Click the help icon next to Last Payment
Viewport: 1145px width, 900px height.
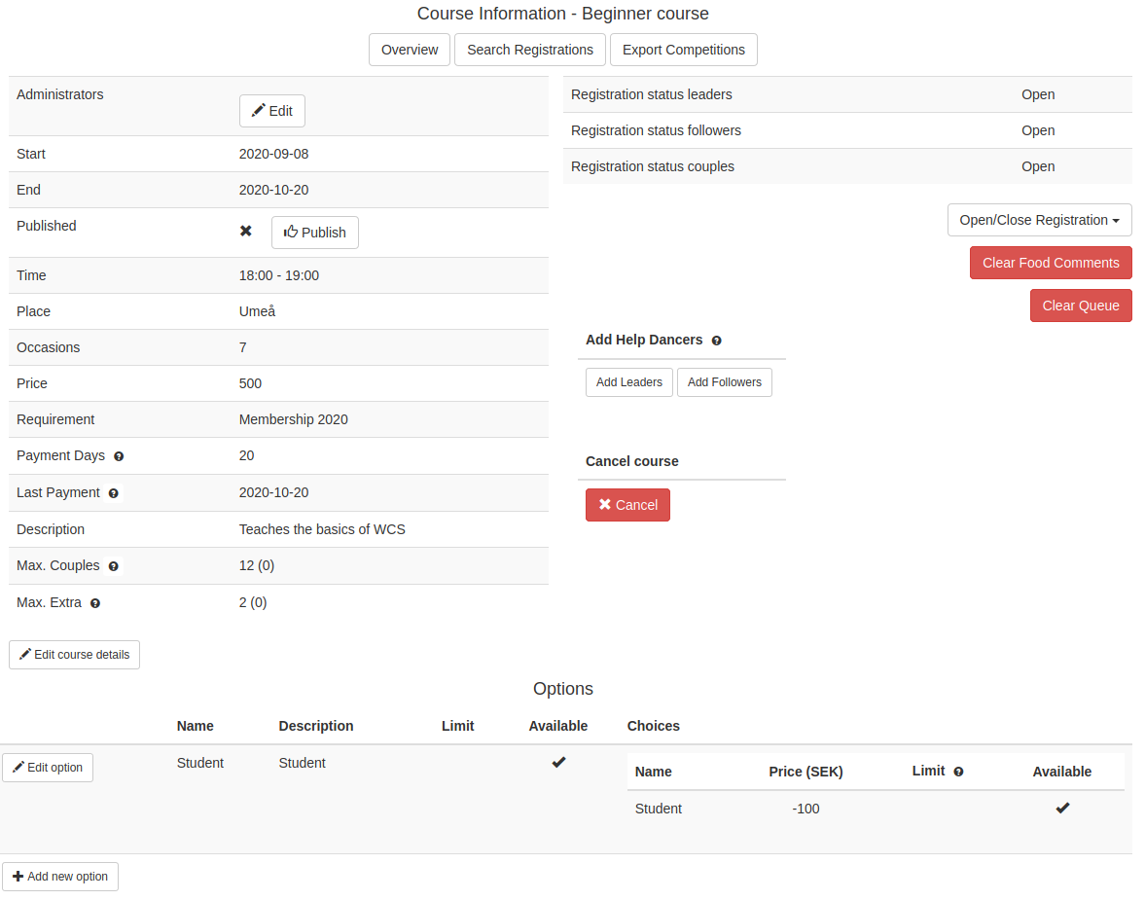click(113, 493)
